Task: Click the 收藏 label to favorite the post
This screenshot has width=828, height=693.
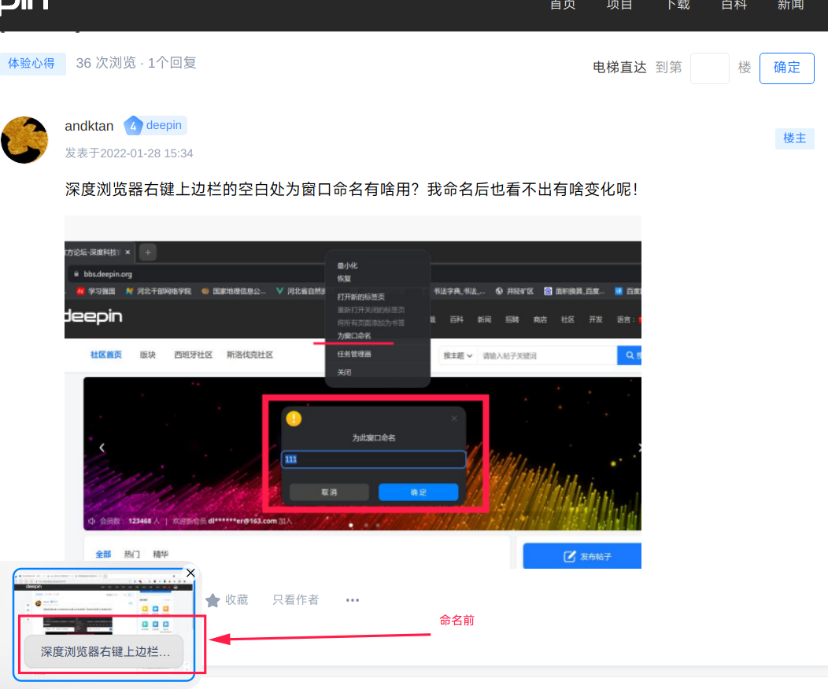Action: pos(237,600)
